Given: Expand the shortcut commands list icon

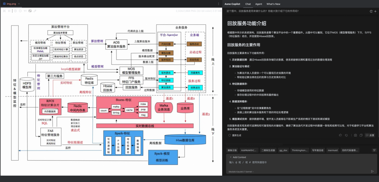Looking at the screenshot, I should pyautogui.click(x=374, y=150).
